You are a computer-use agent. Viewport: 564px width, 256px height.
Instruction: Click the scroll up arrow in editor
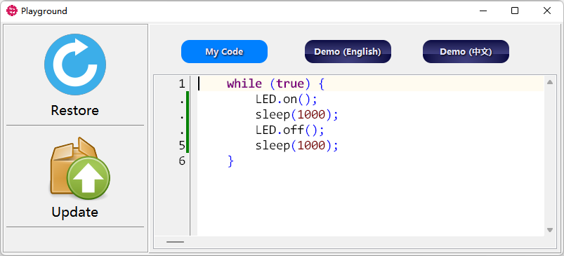coord(550,82)
